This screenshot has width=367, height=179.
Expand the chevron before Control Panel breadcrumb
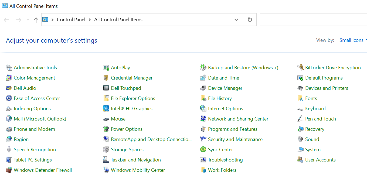click(52, 20)
